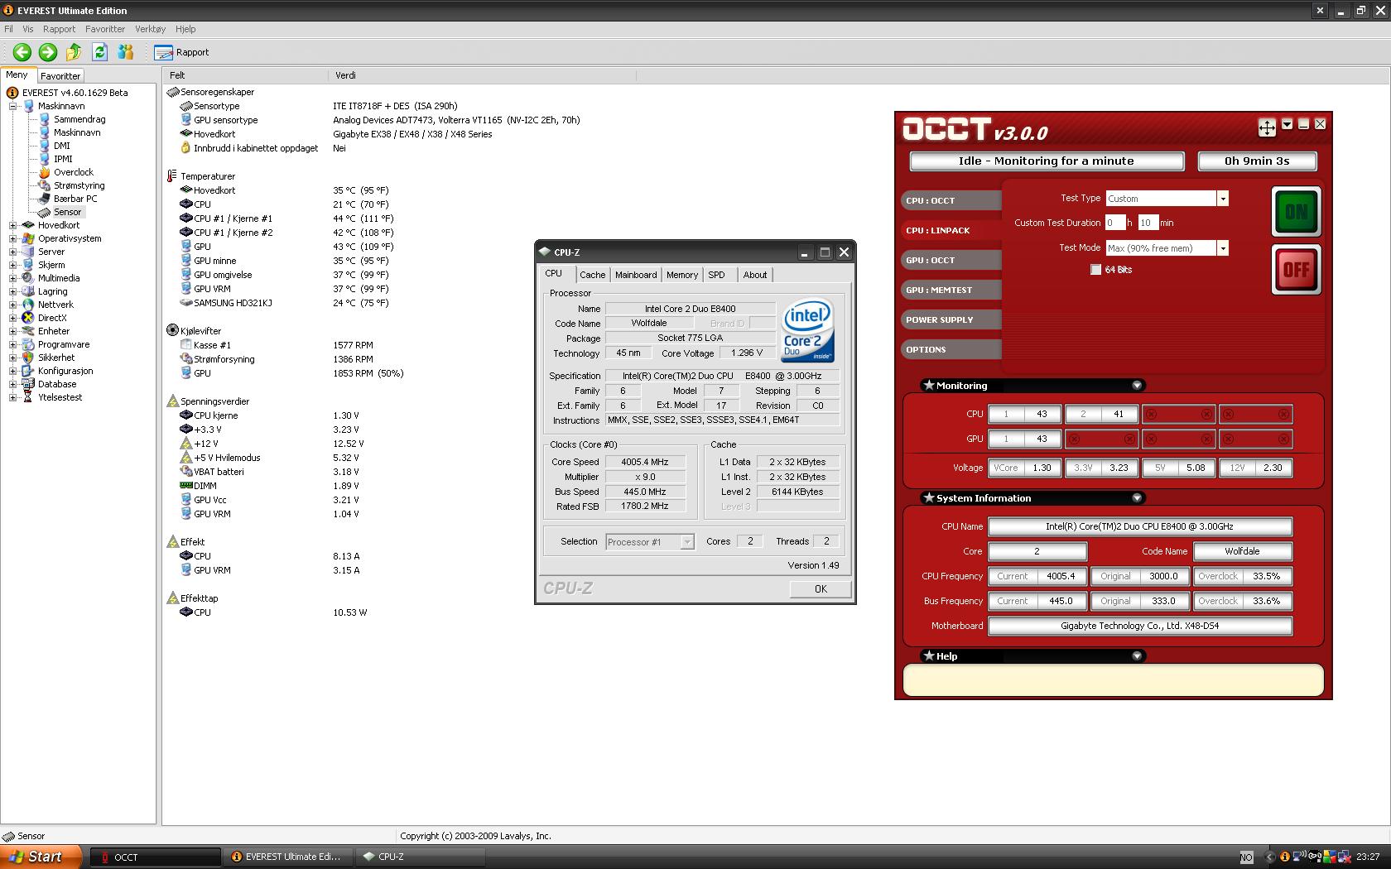1391x869 pixels.
Task: Collapse the Help section in OCCT
Action: [x=1137, y=656]
